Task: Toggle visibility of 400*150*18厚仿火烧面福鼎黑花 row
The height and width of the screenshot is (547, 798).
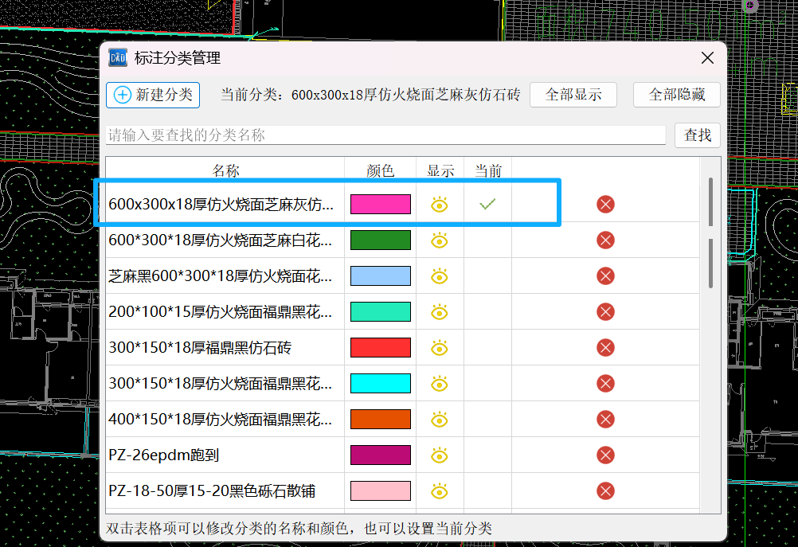Action: (439, 420)
